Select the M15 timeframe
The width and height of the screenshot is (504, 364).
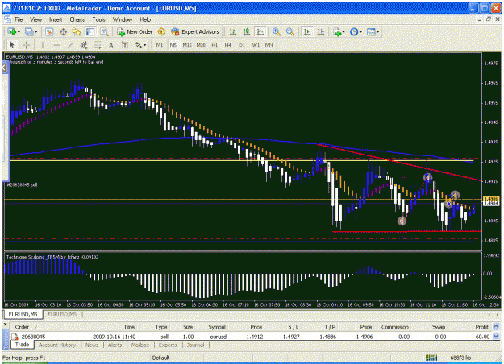pos(187,45)
